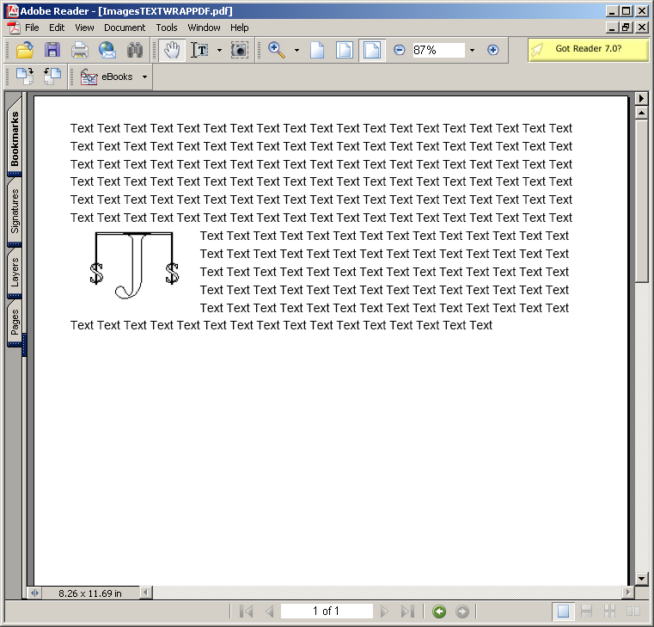
Task: Rotate page clockwise icon
Action: (x=25, y=77)
